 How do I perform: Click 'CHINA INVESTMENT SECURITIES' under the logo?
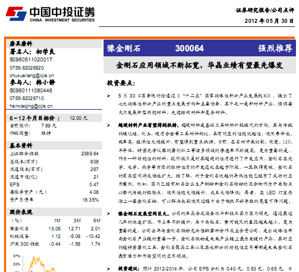tap(62, 20)
